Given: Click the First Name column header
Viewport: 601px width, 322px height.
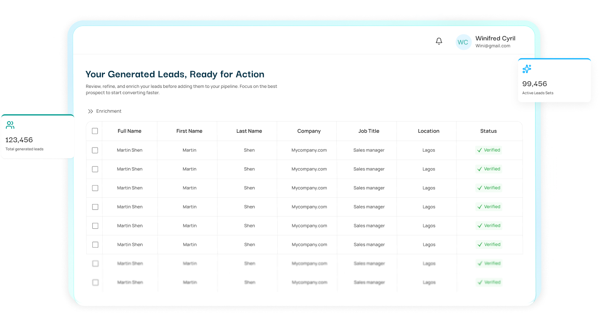Looking at the screenshot, I should pos(189,131).
